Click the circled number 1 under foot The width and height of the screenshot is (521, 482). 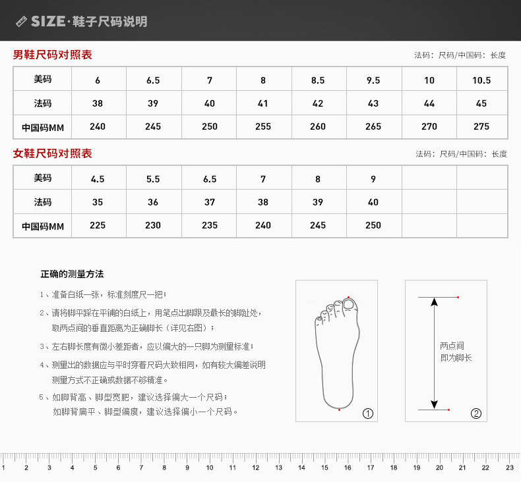(368, 414)
